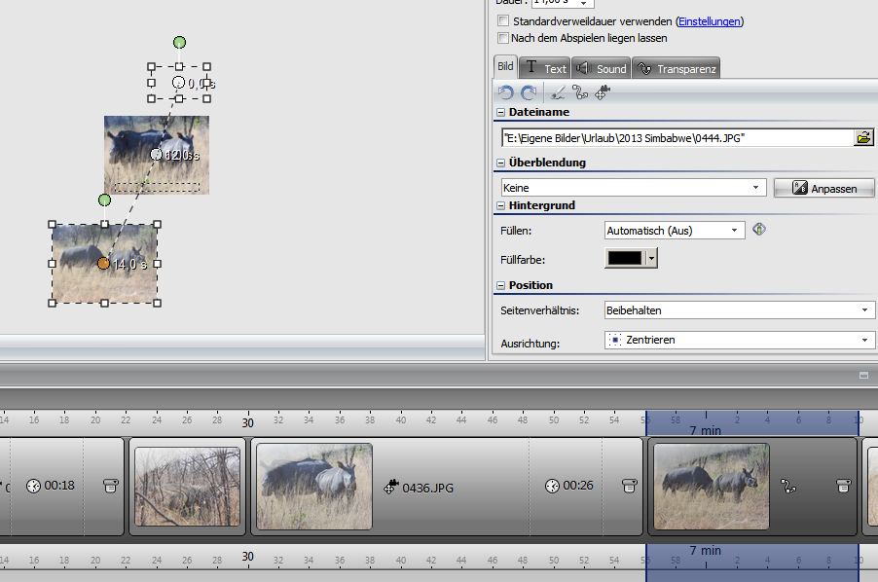Open the Ausrichtung Zentrieren dropdown

740,340
